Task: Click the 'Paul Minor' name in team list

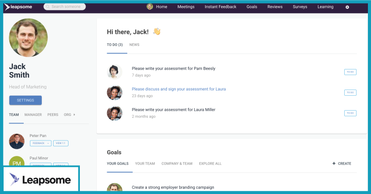Action: click(39, 158)
